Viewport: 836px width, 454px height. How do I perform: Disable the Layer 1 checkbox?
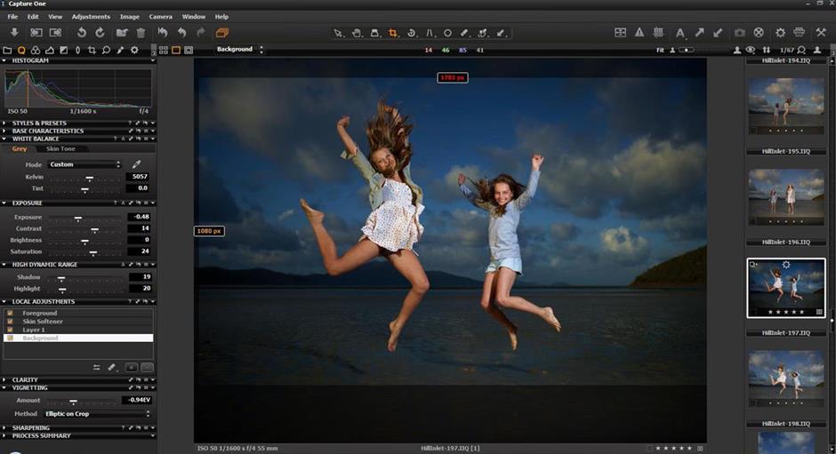pyautogui.click(x=10, y=330)
